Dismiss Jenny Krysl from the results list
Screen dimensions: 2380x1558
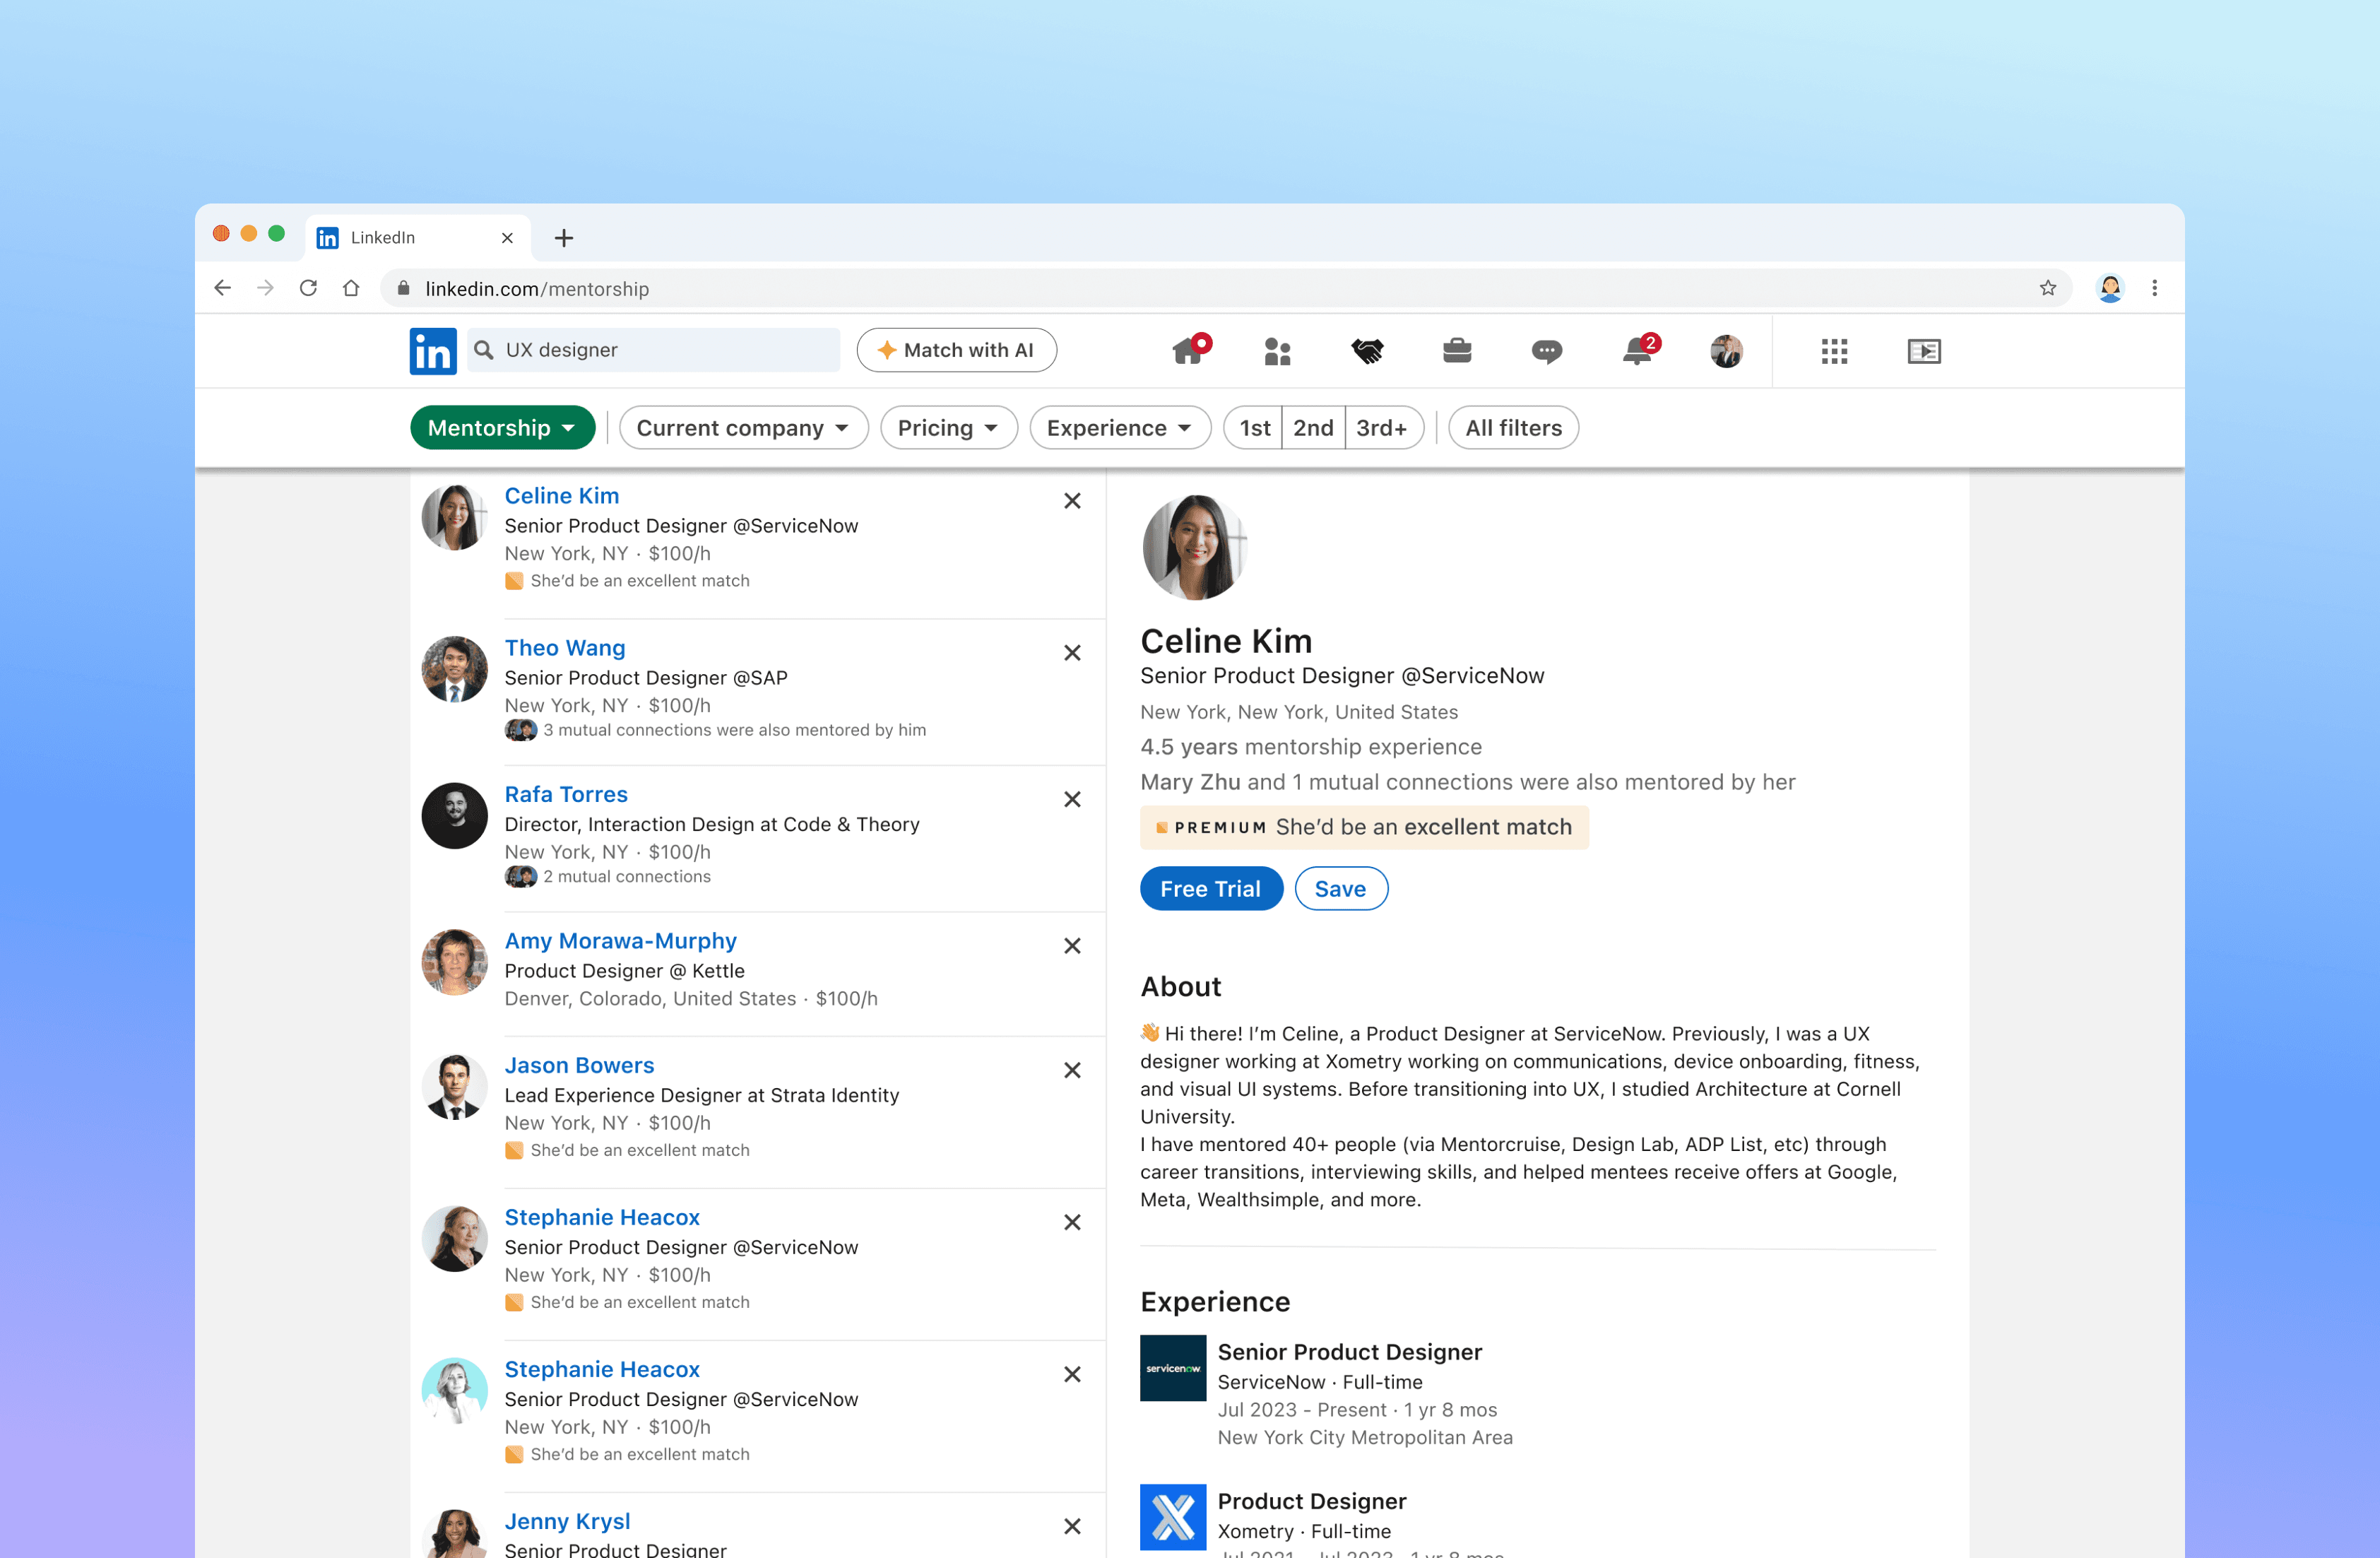point(1072,1526)
